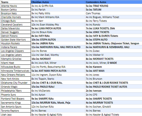
Task: Click the Cam Thomas cell
Action: [x=113, y=13]
